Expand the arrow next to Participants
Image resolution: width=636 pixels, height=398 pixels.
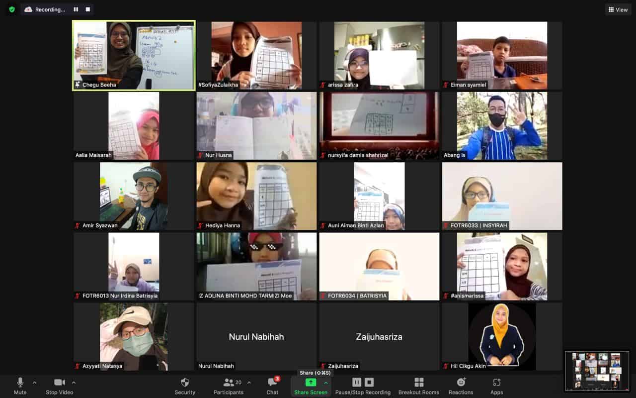[x=249, y=383]
